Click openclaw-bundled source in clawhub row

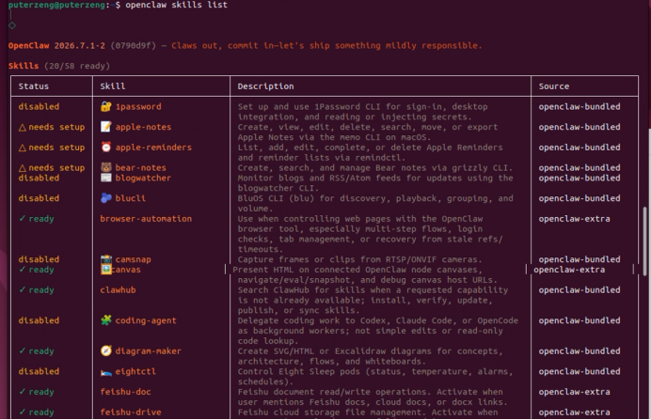tap(580, 289)
